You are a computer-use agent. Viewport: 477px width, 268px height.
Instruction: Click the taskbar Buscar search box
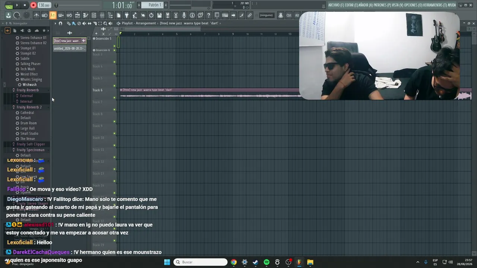point(200,262)
